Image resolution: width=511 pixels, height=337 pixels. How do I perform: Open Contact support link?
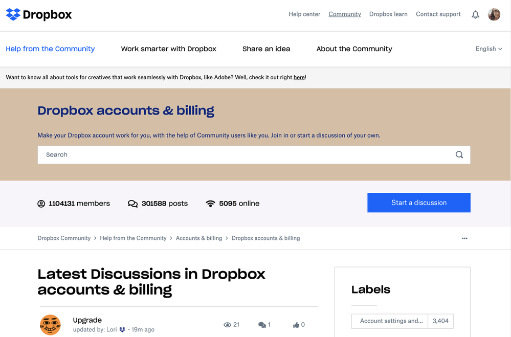tap(438, 14)
